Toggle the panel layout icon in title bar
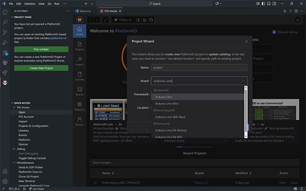Image resolution: width=306 pixels, height=191 pixels. [269, 4]
